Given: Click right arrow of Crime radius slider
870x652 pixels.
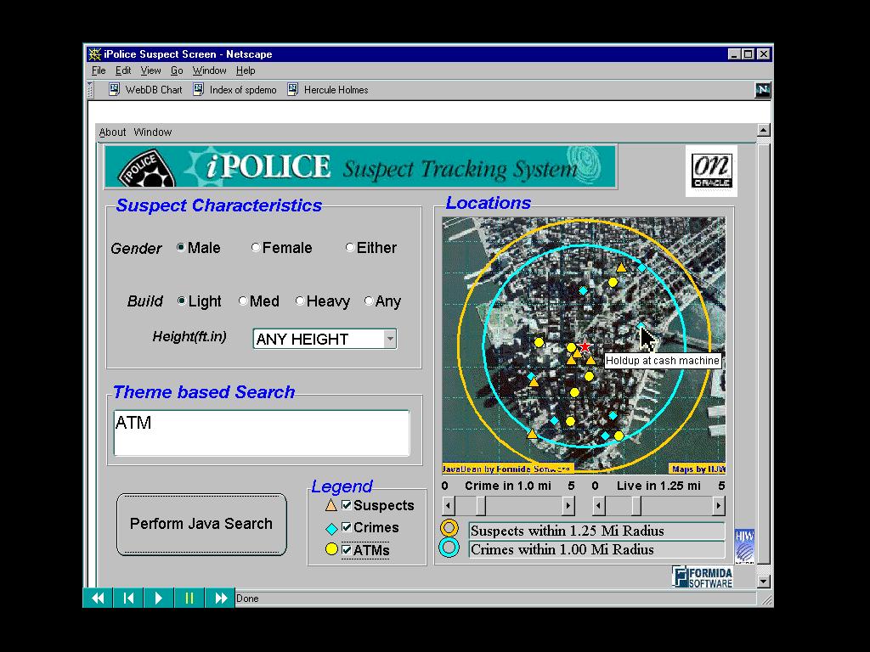Looking at the screenshot, I should [568, 506].
